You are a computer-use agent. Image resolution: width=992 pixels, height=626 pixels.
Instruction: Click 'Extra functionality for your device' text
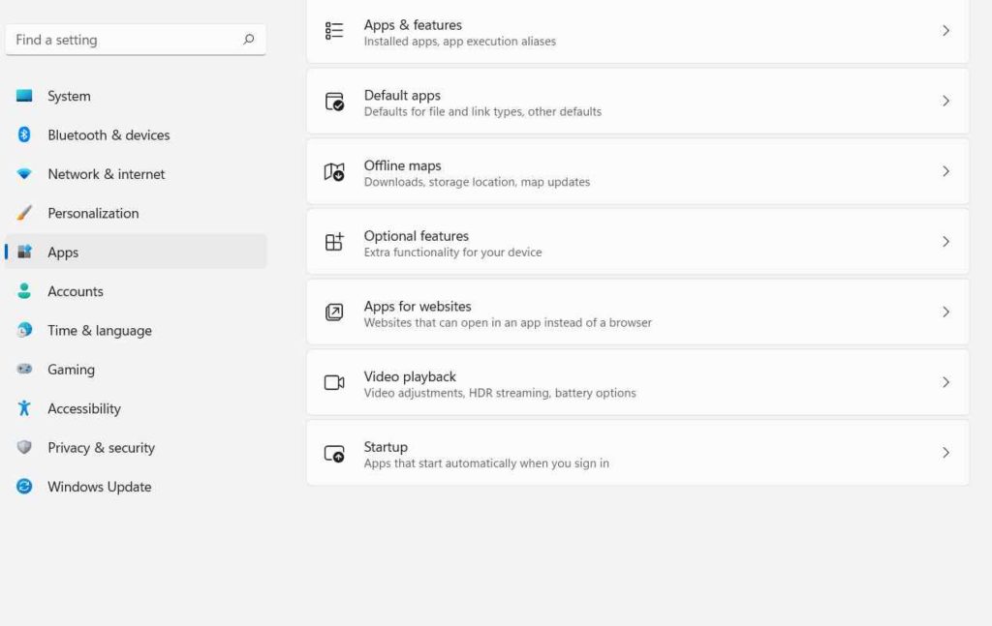click(453, 252)
